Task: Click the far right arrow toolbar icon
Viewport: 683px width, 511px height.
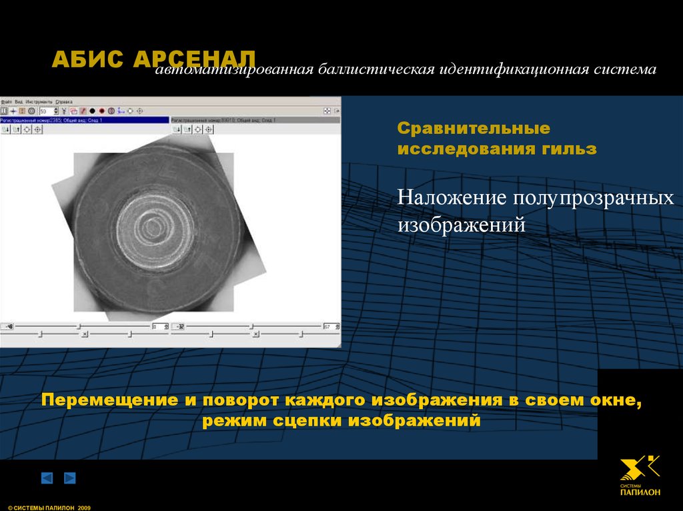Action: [x=139, y=111]
